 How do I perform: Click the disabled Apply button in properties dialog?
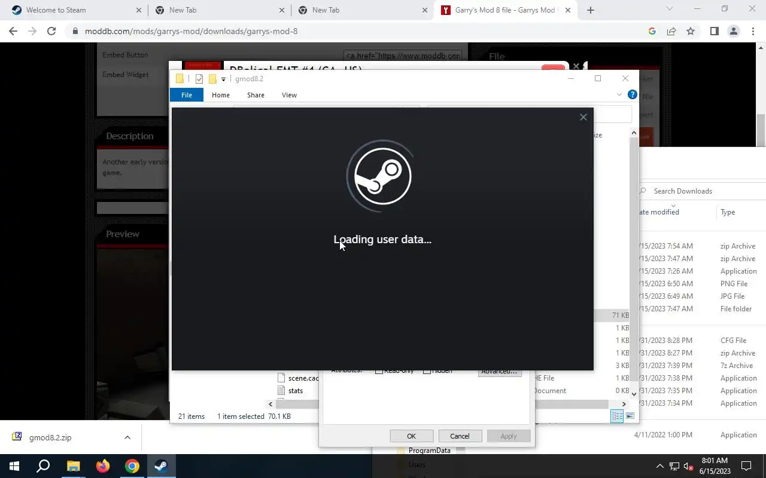[x=508, y=436]
